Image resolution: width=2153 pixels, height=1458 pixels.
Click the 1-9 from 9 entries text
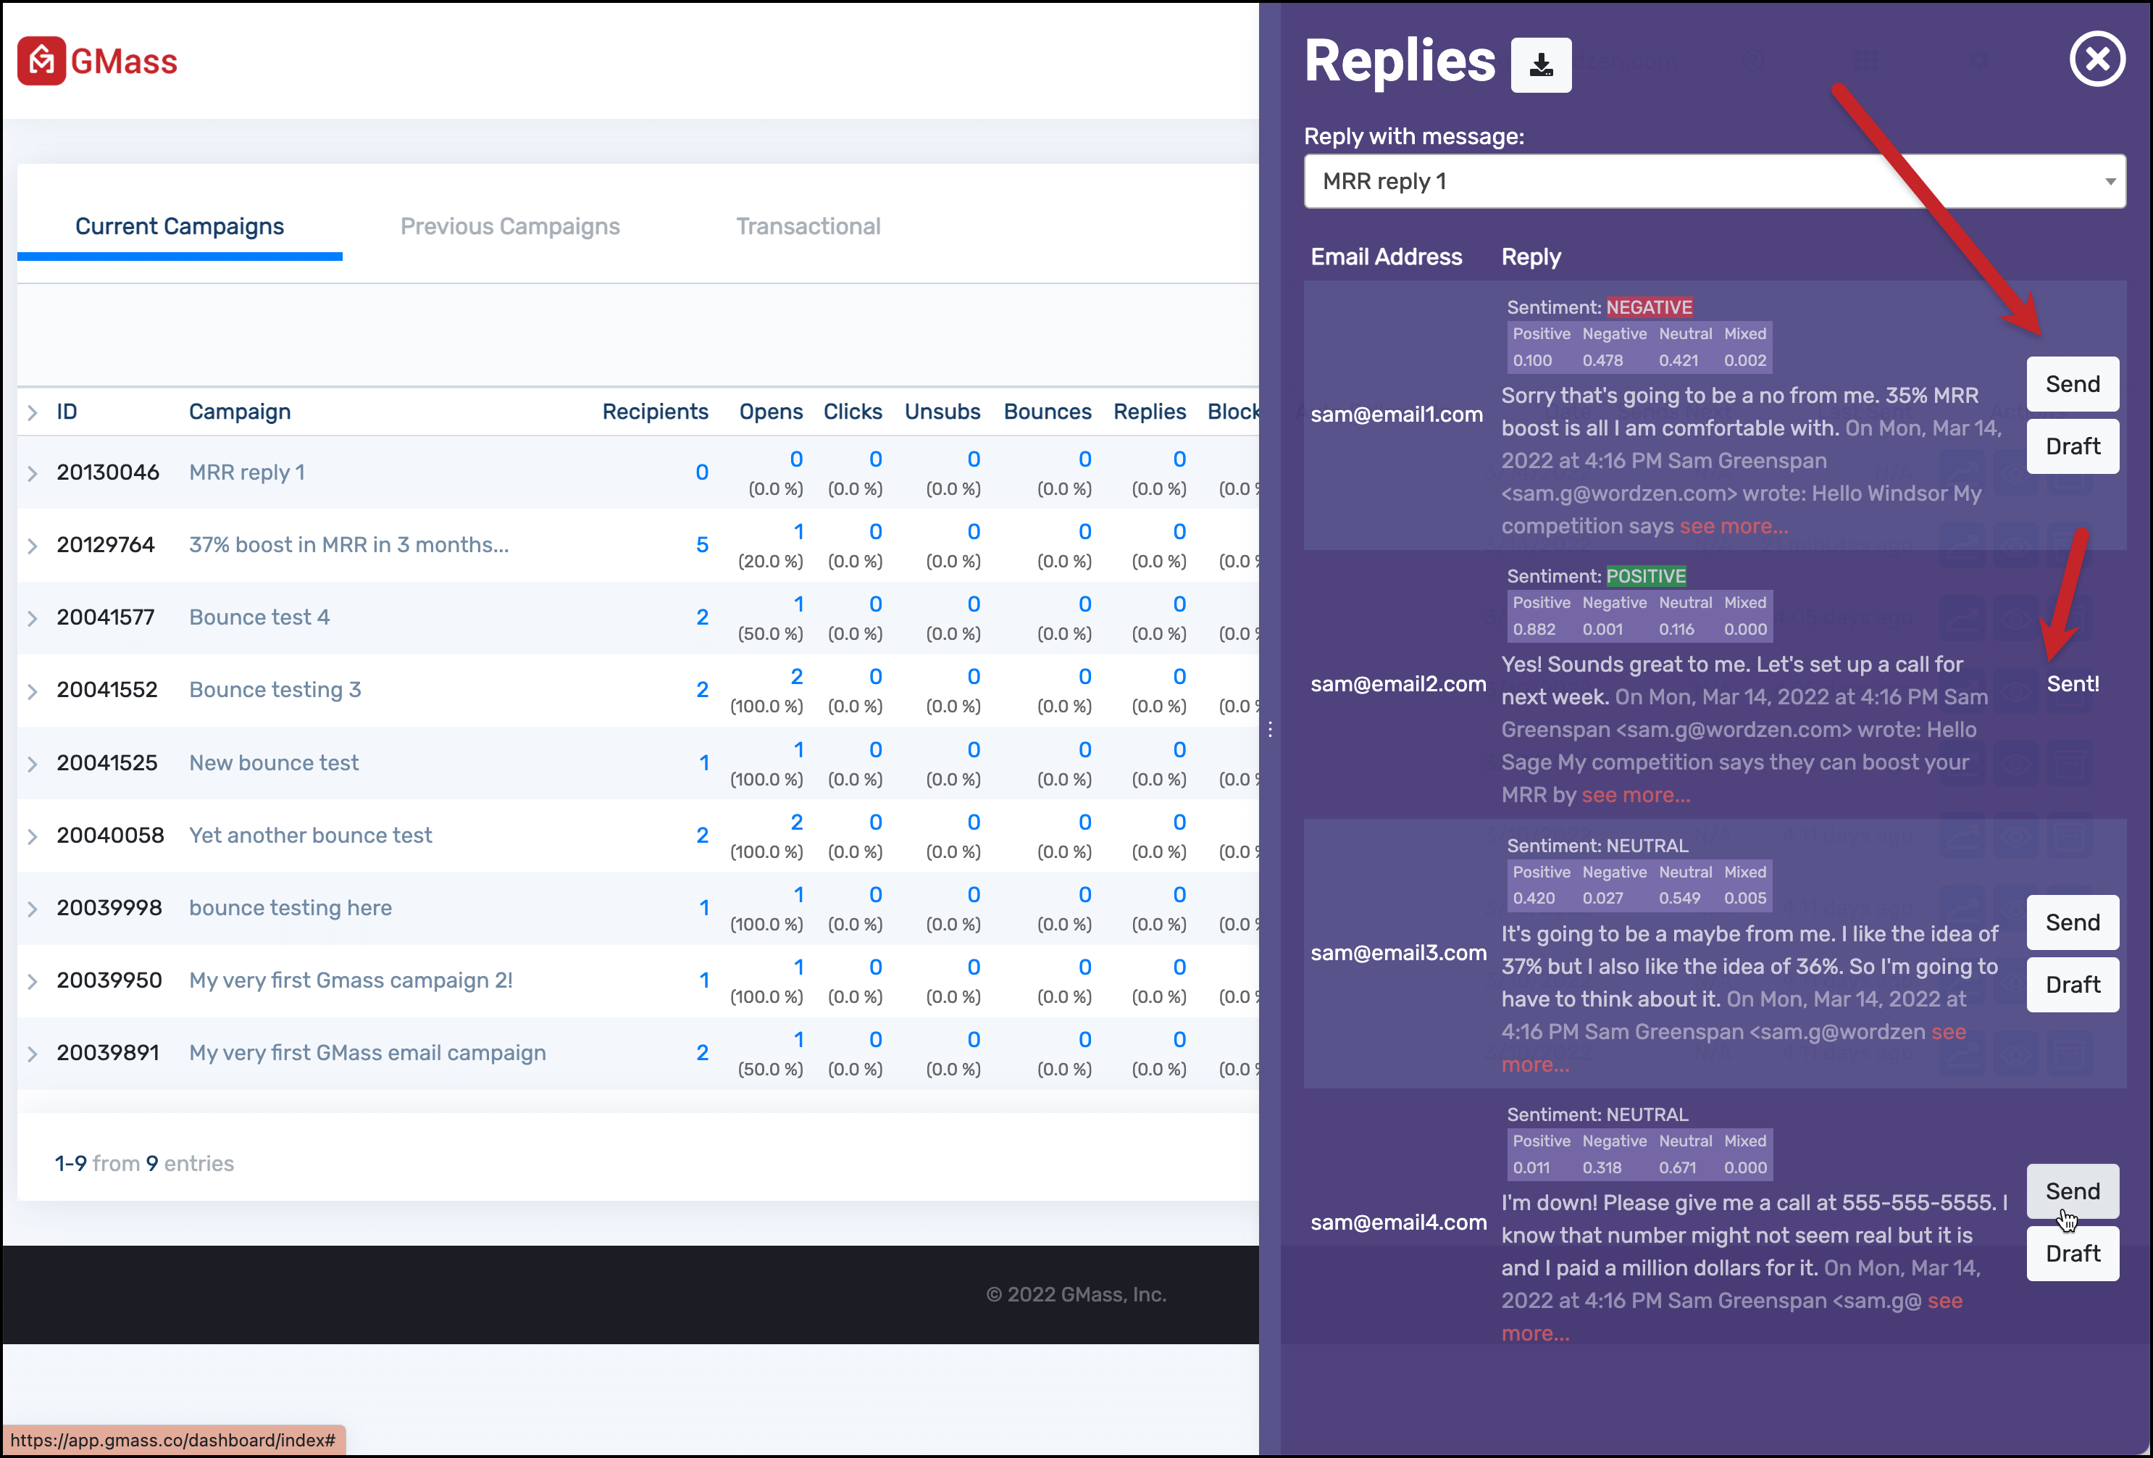pyautogui.click(x=143, y=1163)
